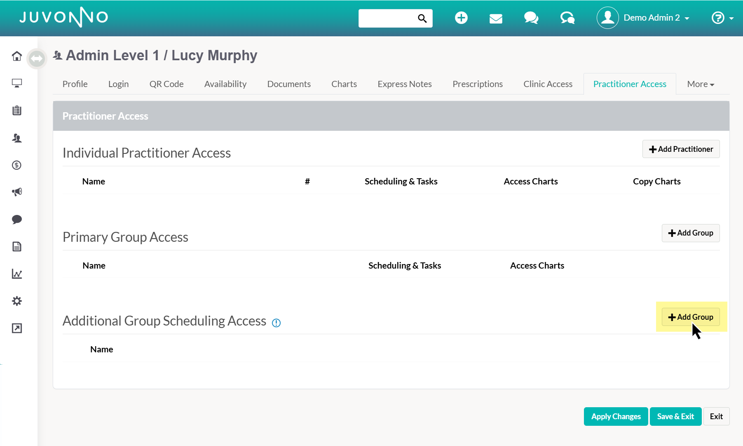Toggle the sidebar collapse arrow button
The image size is (743, 446).
(37, 59)
